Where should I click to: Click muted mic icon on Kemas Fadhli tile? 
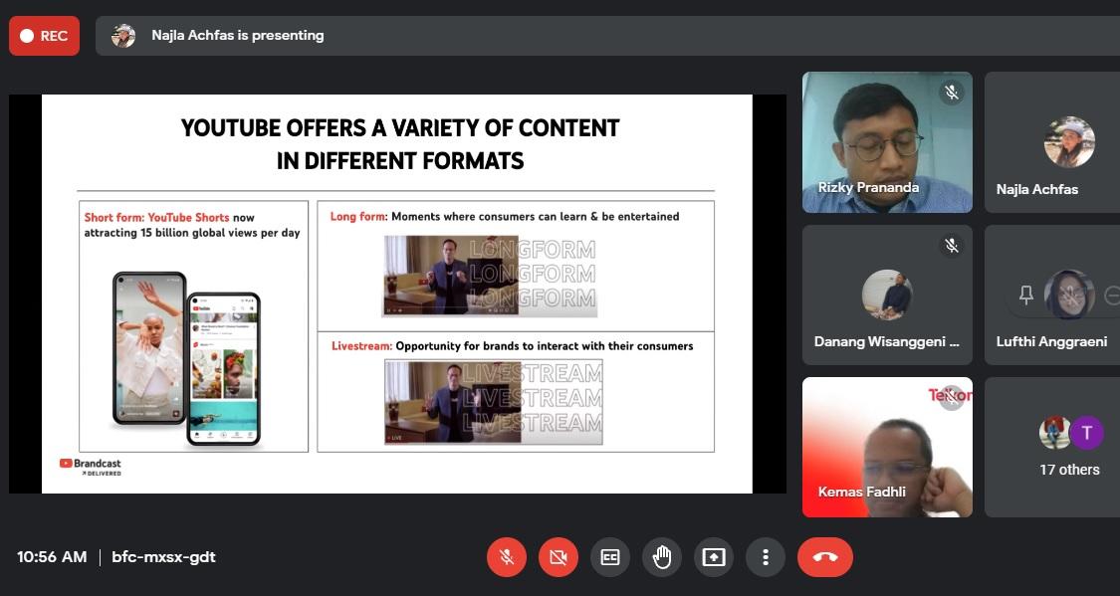click(x=952, y=398)
